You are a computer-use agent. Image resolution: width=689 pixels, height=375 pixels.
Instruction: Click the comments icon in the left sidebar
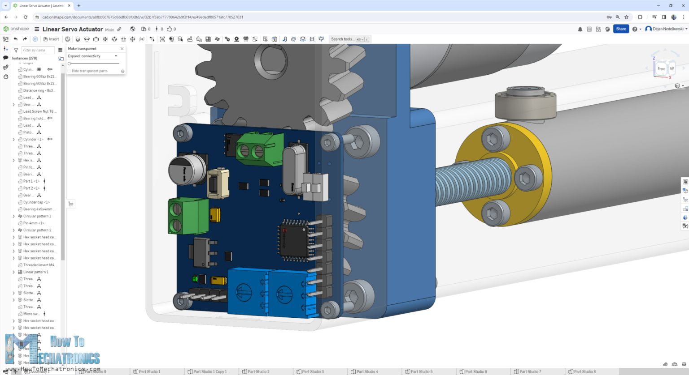[x=5, y=58]
